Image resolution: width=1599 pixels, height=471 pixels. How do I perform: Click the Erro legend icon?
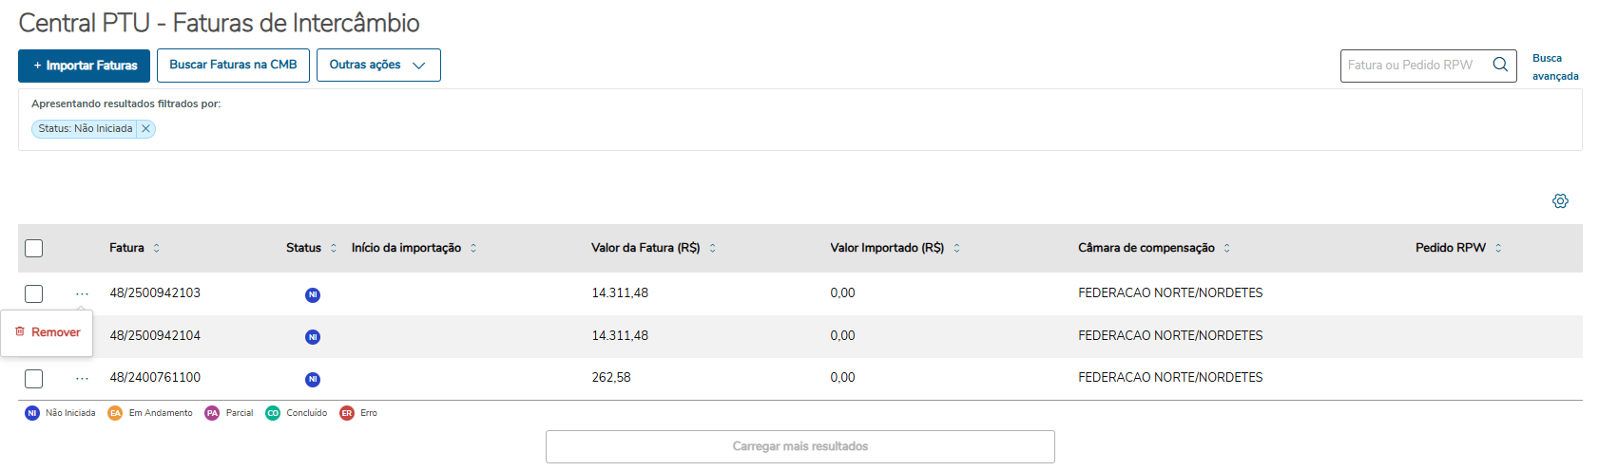tap(347, 413)
